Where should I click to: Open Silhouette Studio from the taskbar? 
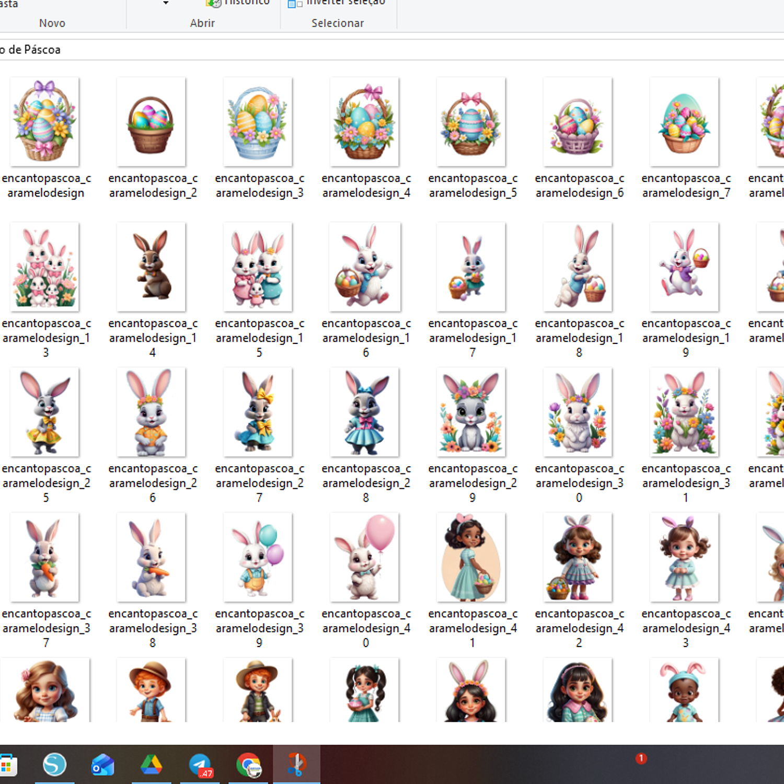click(54, 765)
